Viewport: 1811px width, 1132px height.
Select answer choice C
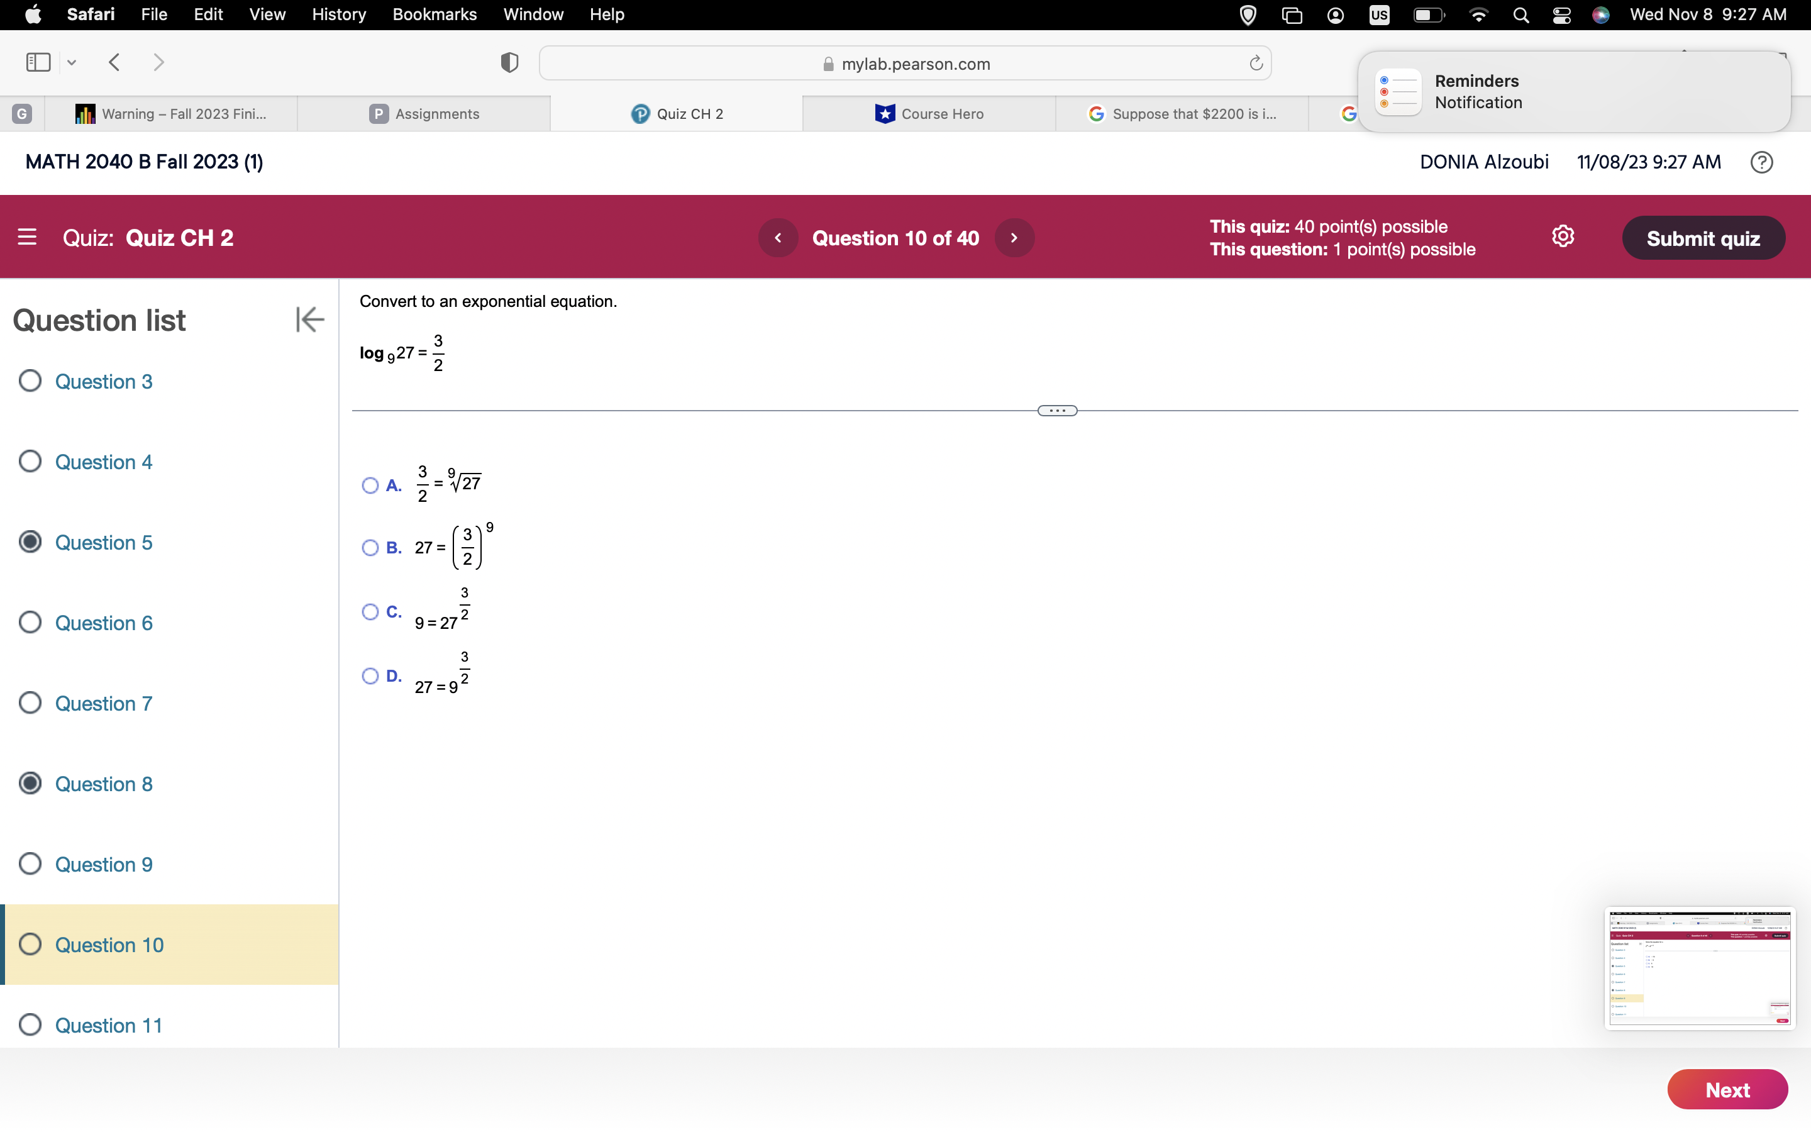(370, 613)
